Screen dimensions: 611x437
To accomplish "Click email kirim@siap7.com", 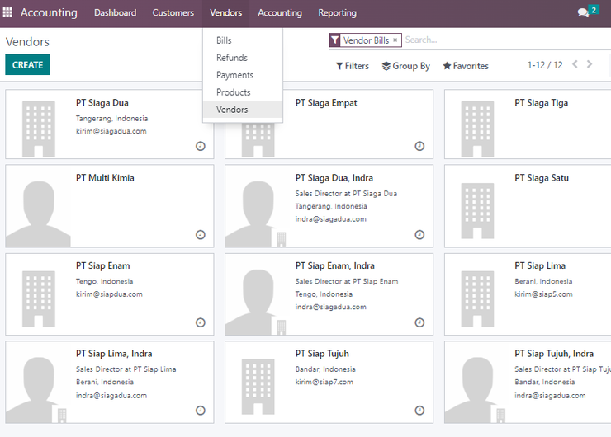I will 324,382.
